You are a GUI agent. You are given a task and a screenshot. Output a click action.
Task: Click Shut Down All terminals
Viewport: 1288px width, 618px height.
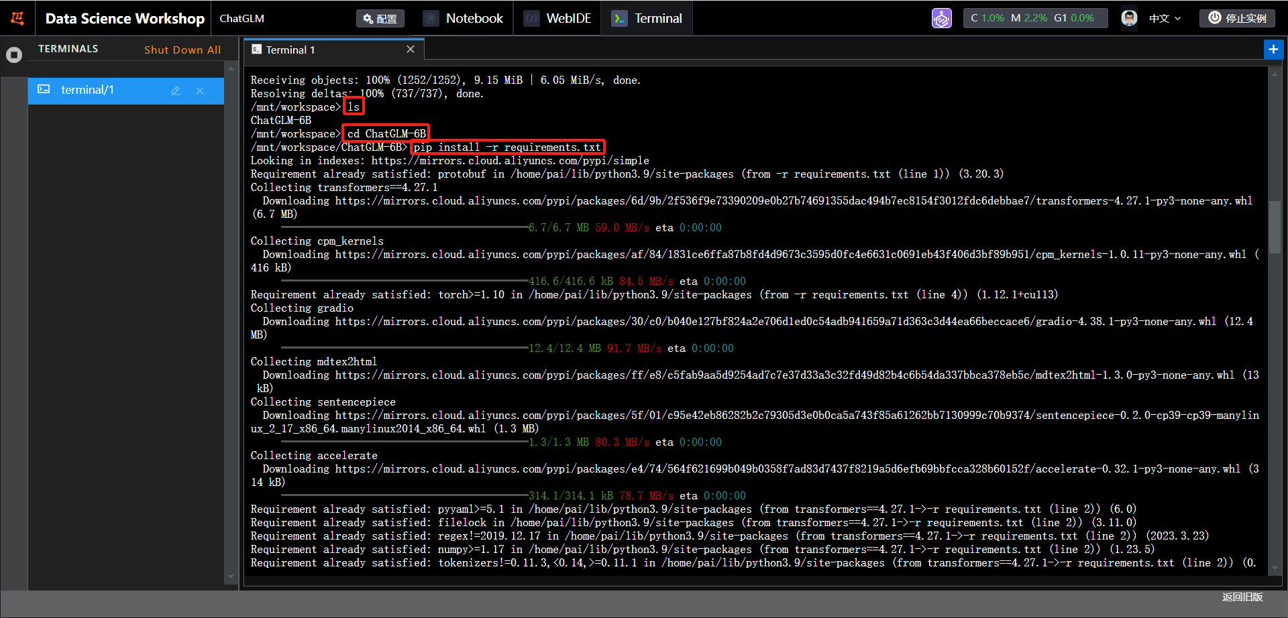[x=182, y=50]
